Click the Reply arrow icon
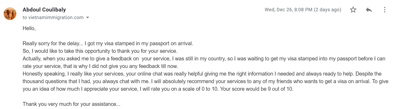This screenshot has width=395, height=109. [369, 10]
